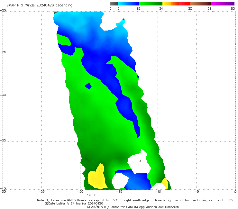Click the red segment of the color bar
This screenshot has height=209, width=238.
click(x=185, y=4)
